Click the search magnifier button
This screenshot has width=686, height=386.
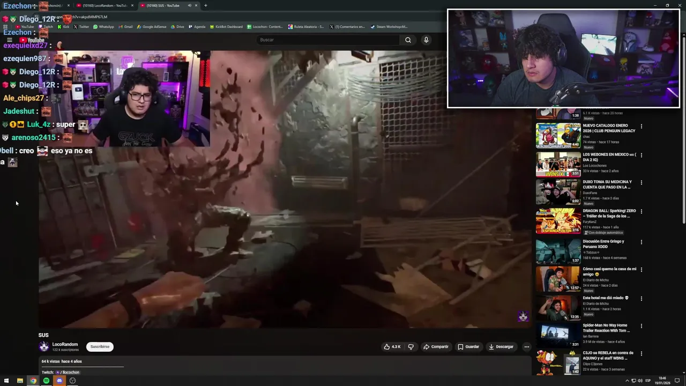pos(408,40)
